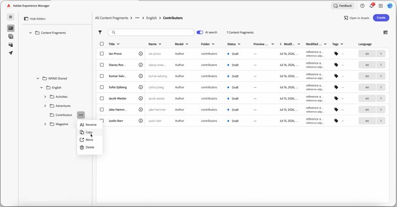
Task: Select Ian Provo checkbox
Action: [x=102, y=54]
